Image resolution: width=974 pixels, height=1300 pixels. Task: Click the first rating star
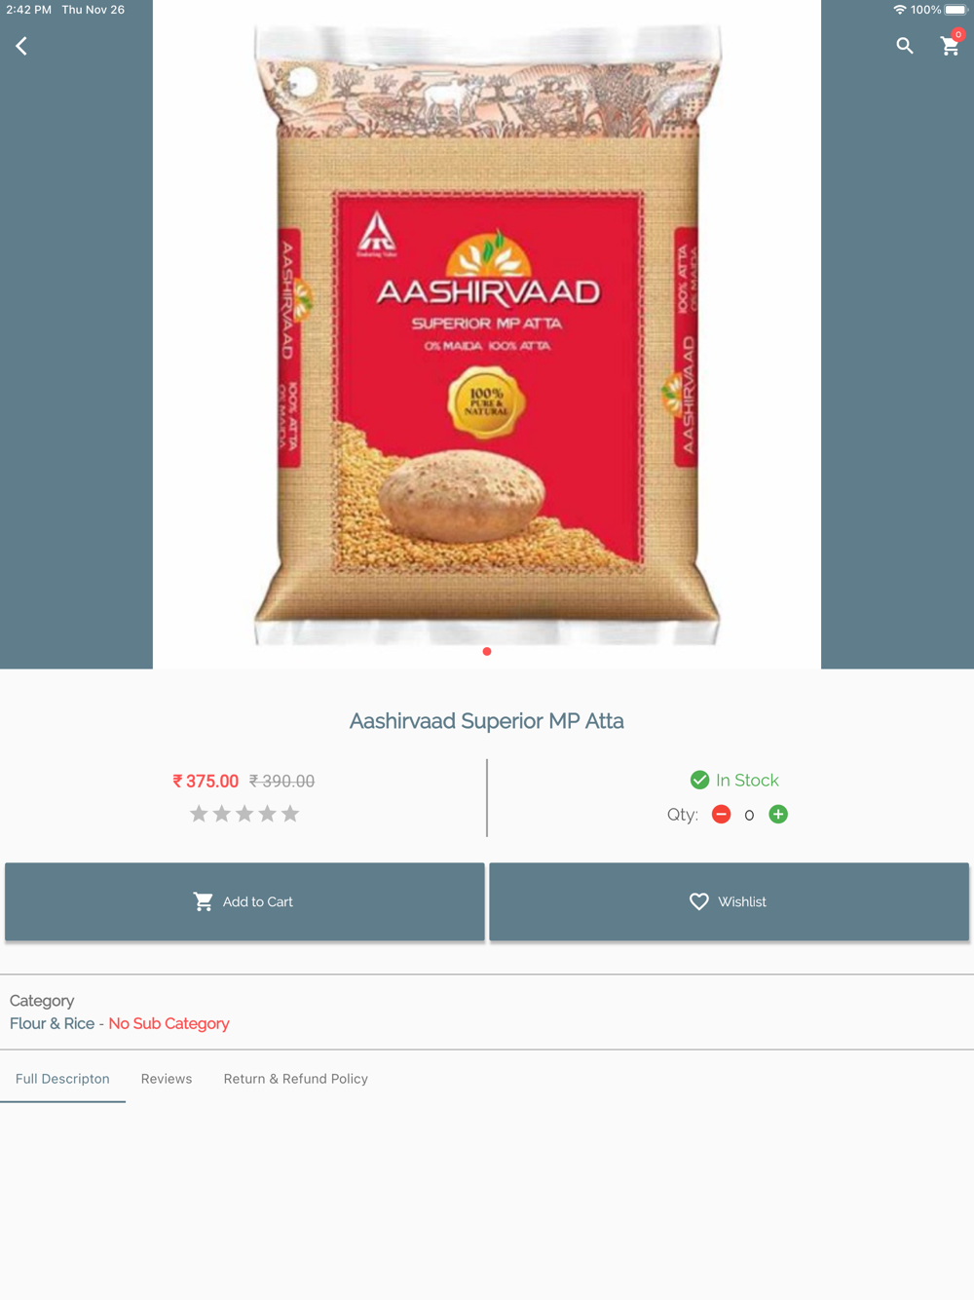coord(199,814)
